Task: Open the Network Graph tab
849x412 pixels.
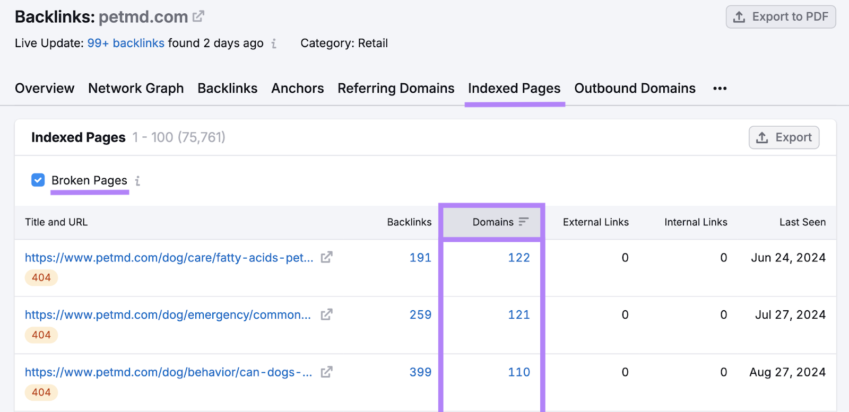Action: click(136, 88)
